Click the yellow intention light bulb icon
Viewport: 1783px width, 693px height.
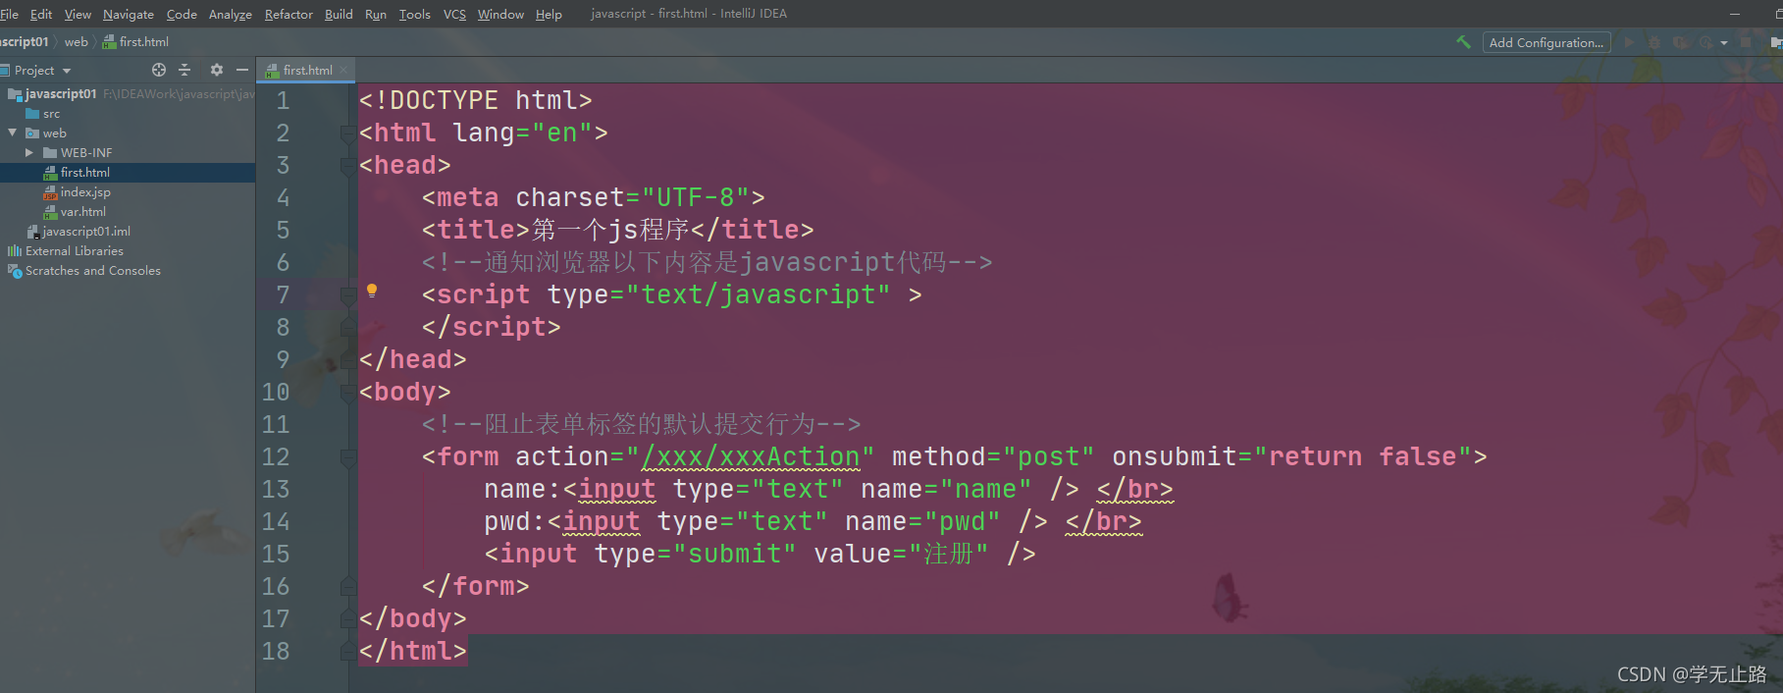pyautogui.click(x=372, y=291)
